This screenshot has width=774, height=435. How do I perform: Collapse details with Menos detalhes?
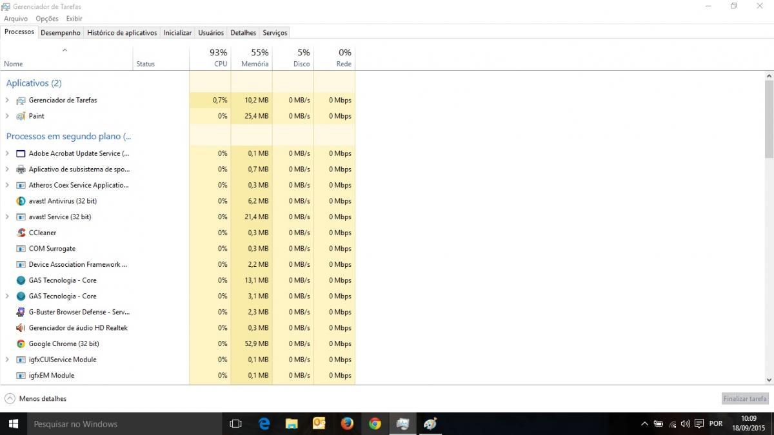click(x=35, y=399)
